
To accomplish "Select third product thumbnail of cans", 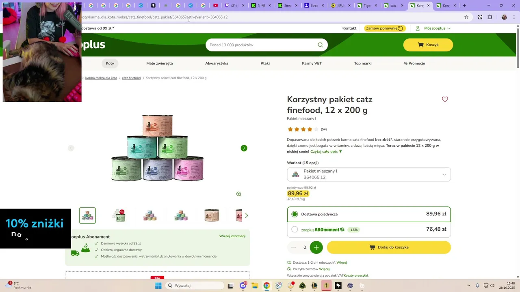I will [x=150, y=215].
